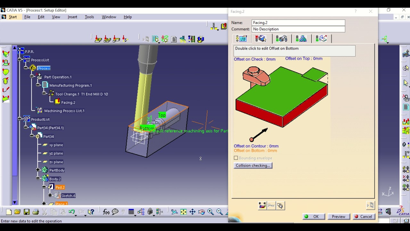Select Pad.2 in the specification tree

pos(60,187)
